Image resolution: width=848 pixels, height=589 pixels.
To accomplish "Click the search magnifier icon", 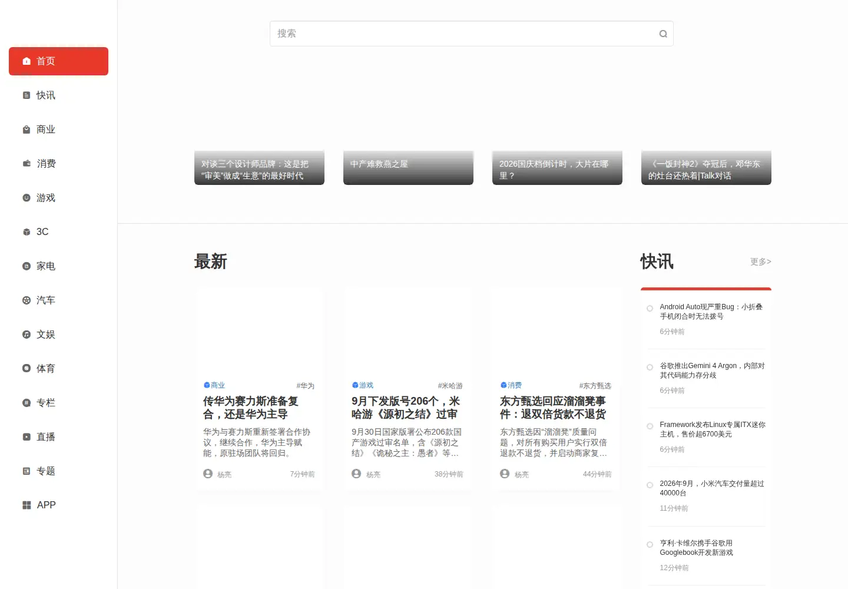I will (x=663, y=34).
